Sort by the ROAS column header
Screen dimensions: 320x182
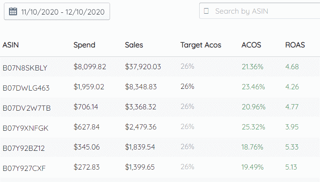[x=295, y=45]
